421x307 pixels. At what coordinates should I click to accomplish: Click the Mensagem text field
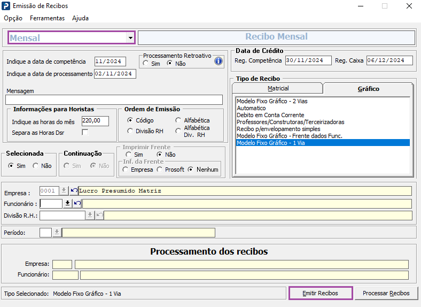pos(114,100)
